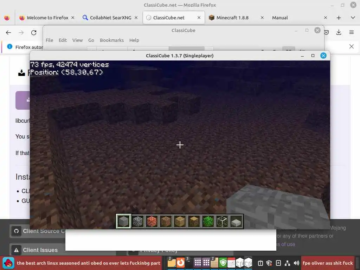
Task: Switch to CollabNet SearXNG tab
Action: click(x=110, y=18)
